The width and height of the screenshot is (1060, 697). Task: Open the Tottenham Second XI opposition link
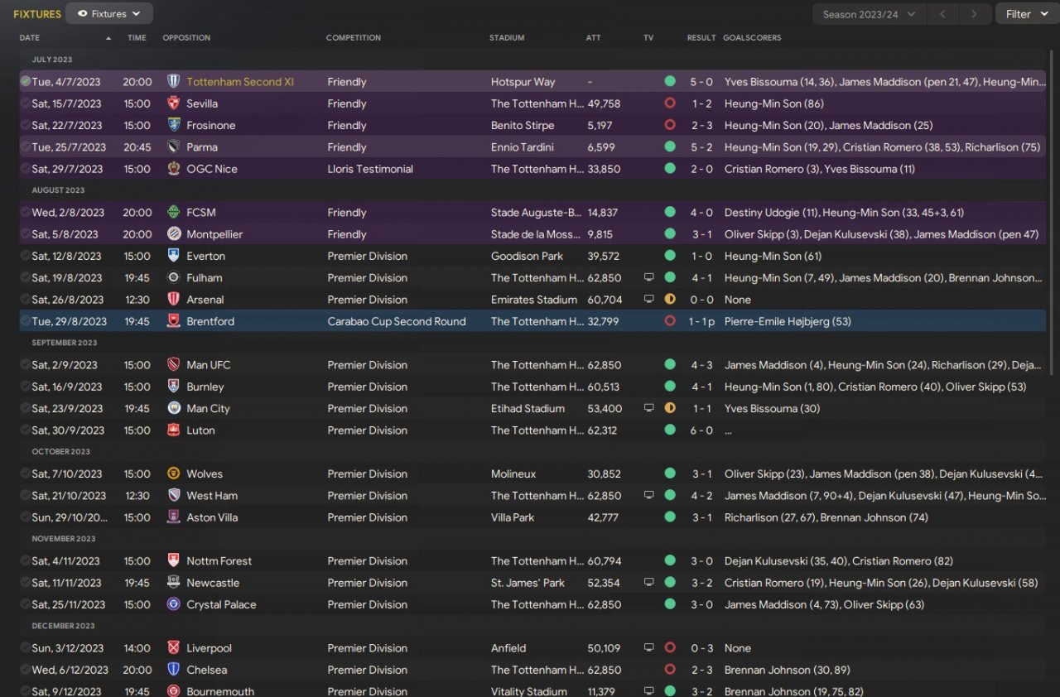240,82
